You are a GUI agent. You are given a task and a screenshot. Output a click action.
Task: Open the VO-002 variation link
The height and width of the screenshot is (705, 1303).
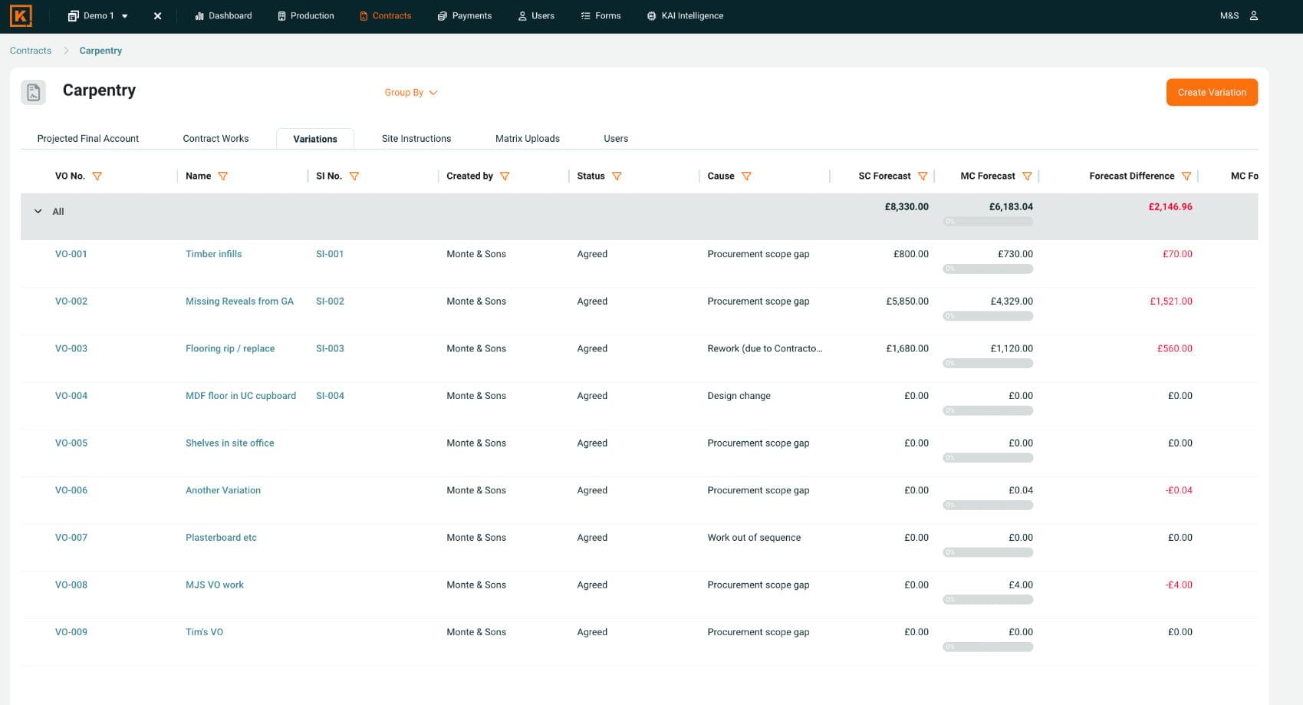(71, 301)
